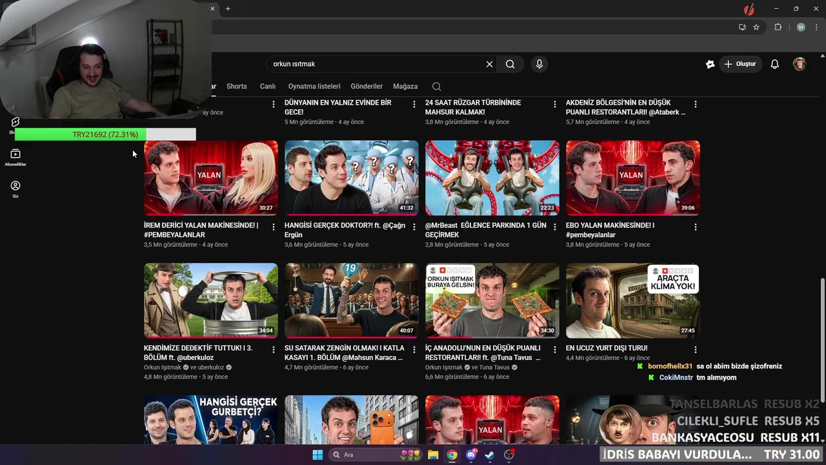Open menu for AKDENİZ BÖLGESİ'NİN restaurant video
The width and height of the screenshot is (826, 465).
(x=696, y=104)
